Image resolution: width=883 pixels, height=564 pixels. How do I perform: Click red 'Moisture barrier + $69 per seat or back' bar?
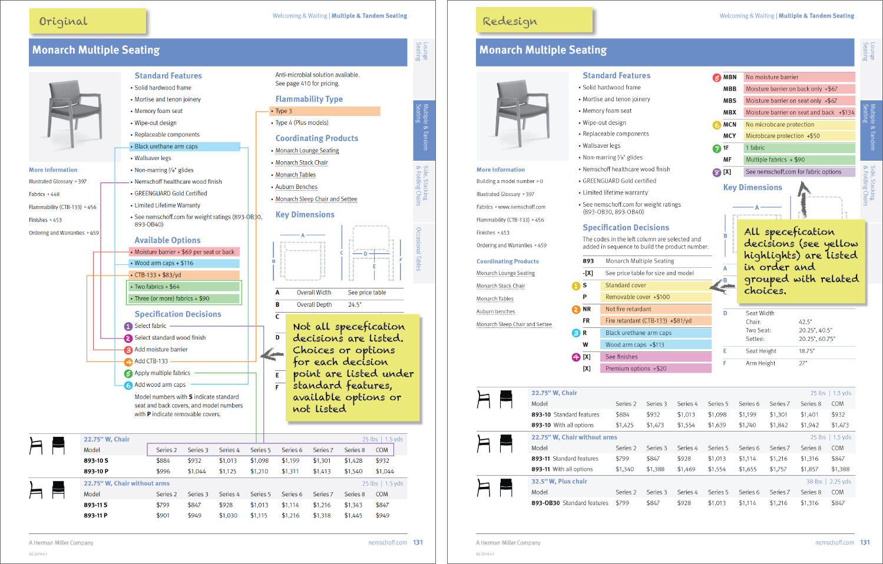point(184,252)
